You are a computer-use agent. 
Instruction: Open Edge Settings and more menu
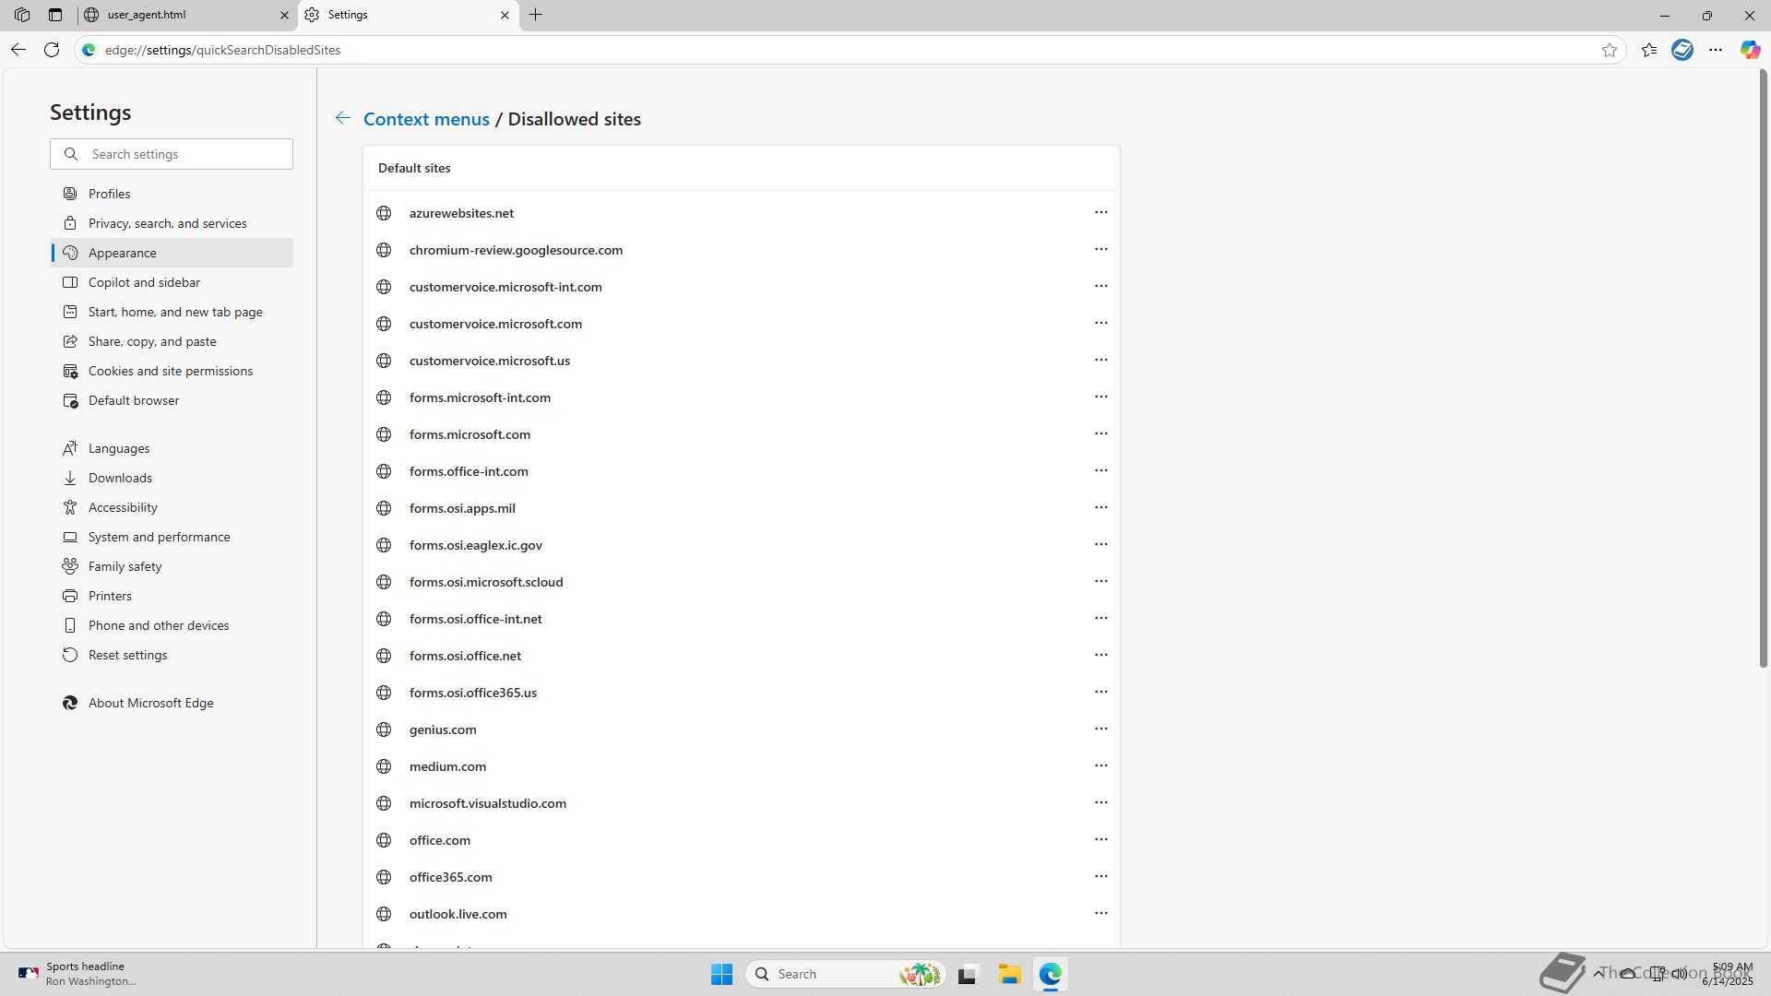point(1715,50)
